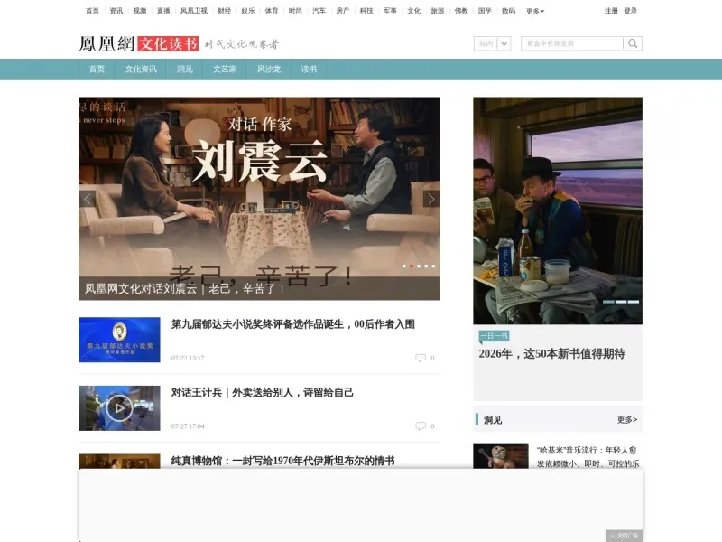Open 财经 in the top bar
This screenshot has height=542, width=722.
224,11
